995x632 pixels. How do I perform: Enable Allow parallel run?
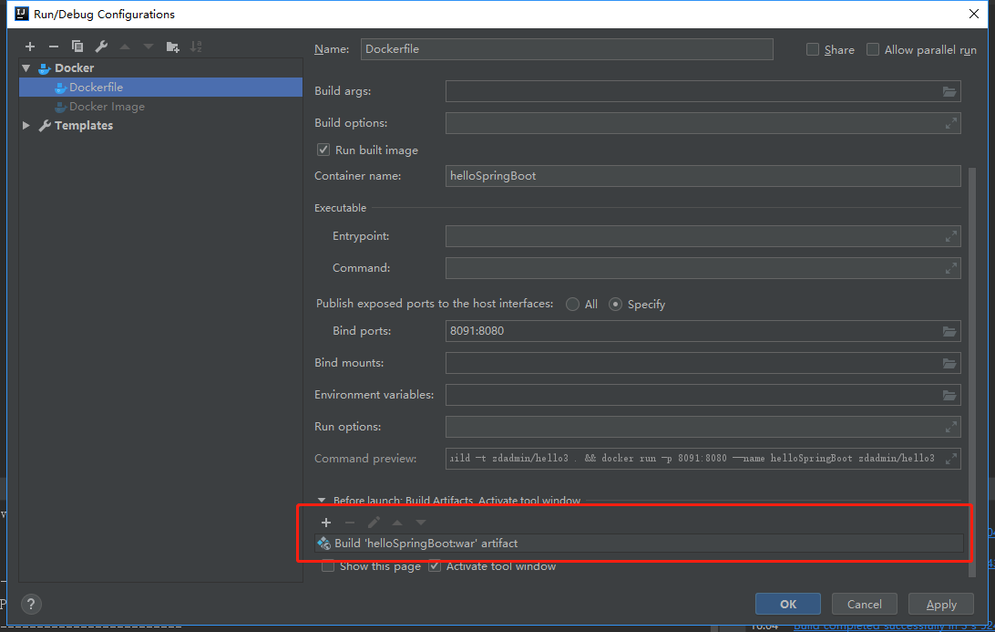click(x=873, y=49)
